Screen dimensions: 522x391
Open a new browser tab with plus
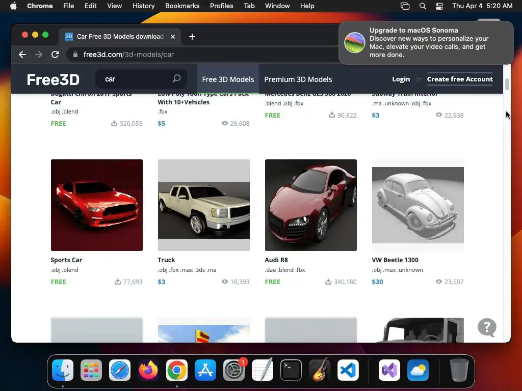pos(192,37)
